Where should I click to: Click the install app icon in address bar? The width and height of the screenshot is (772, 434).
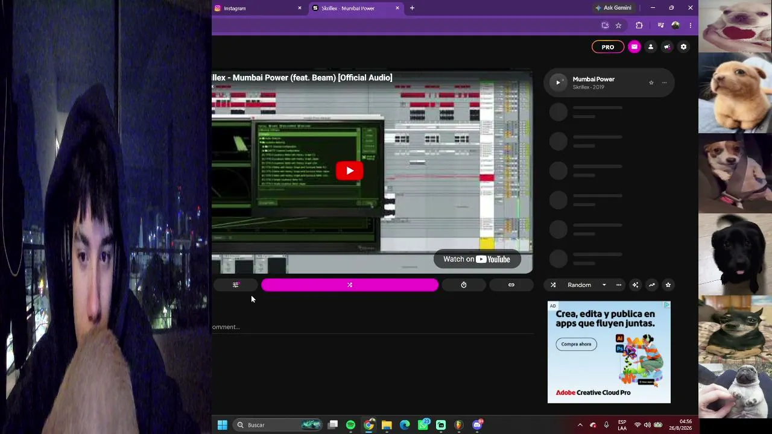tap(605, 25)
